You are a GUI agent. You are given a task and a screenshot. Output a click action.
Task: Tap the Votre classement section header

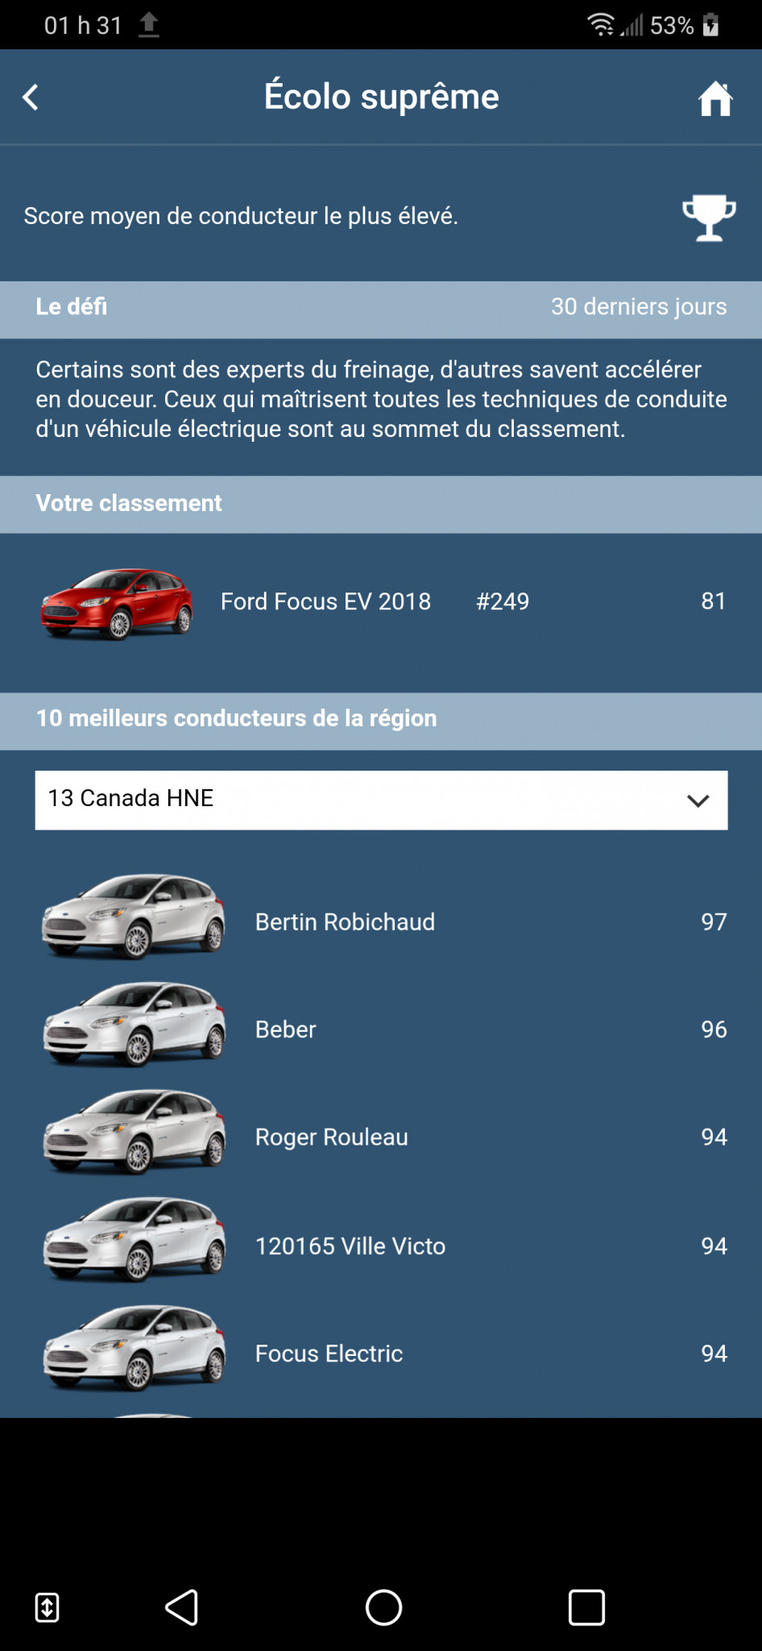point(129,503)
